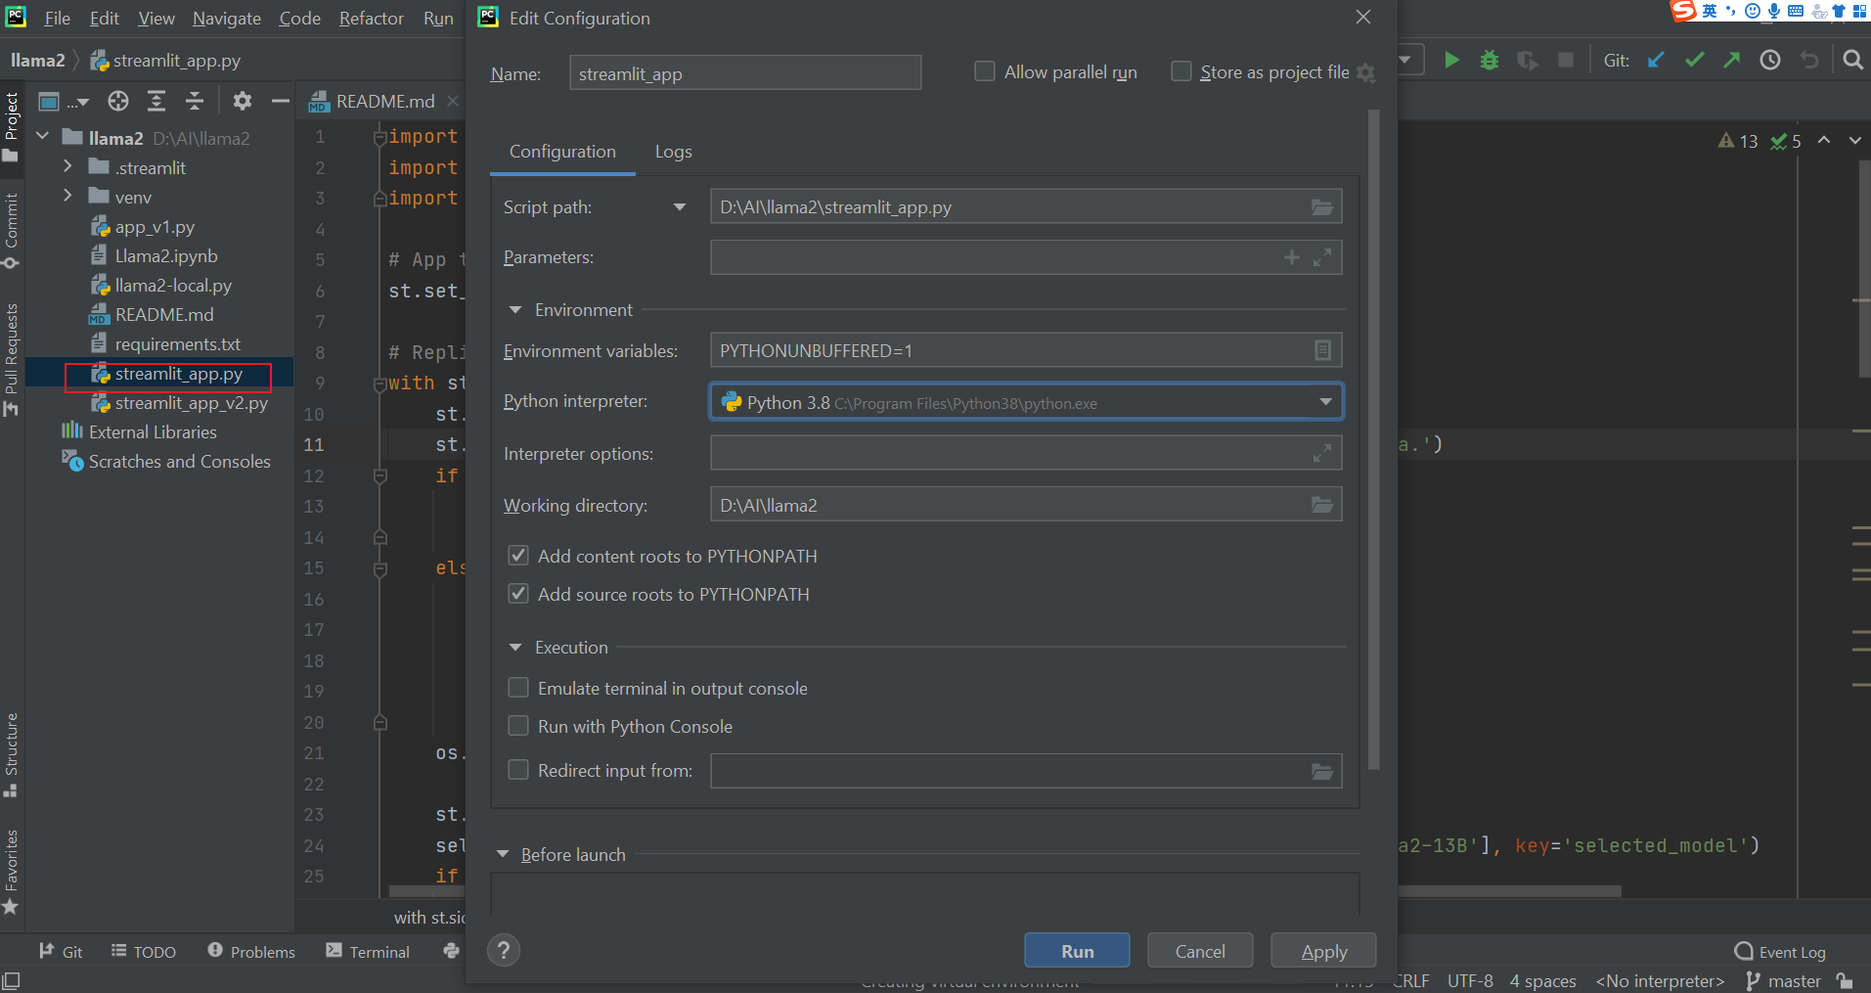Screen dimensions: 1871x993
Task: Open the Navigate menu
Action: 227,19
